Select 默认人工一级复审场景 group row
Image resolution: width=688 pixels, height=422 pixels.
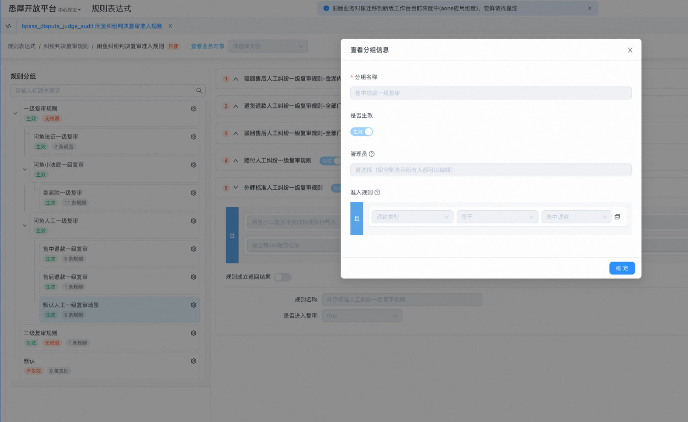pos(119,310)
